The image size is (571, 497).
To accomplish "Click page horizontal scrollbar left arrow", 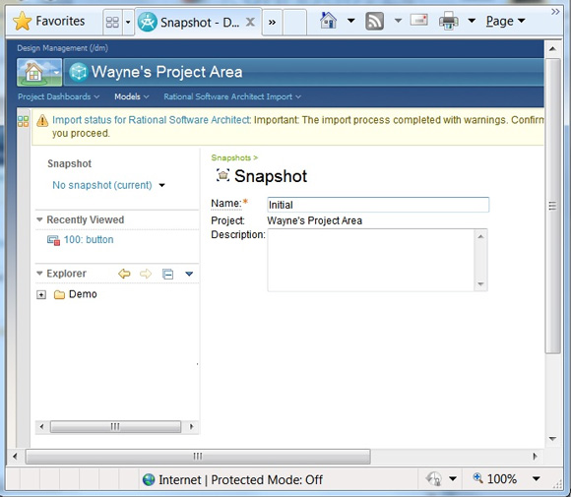I will coord(15,457).
